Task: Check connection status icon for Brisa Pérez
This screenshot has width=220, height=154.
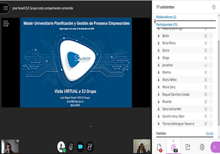Action: (x=206, y=43)
